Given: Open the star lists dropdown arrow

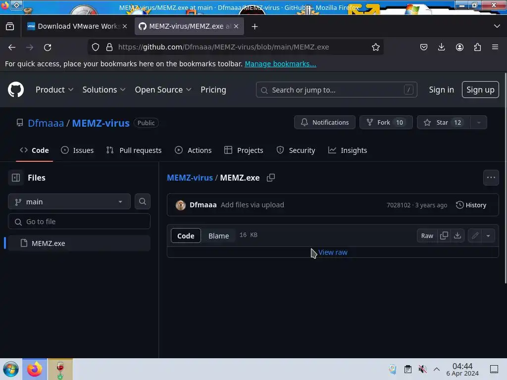Looking at the screenshot, I should click(479, 123).
